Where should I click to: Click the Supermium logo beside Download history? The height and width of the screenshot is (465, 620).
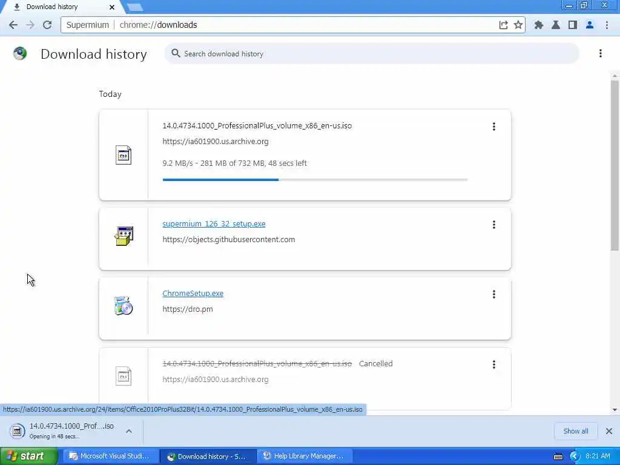coord(20,53)
